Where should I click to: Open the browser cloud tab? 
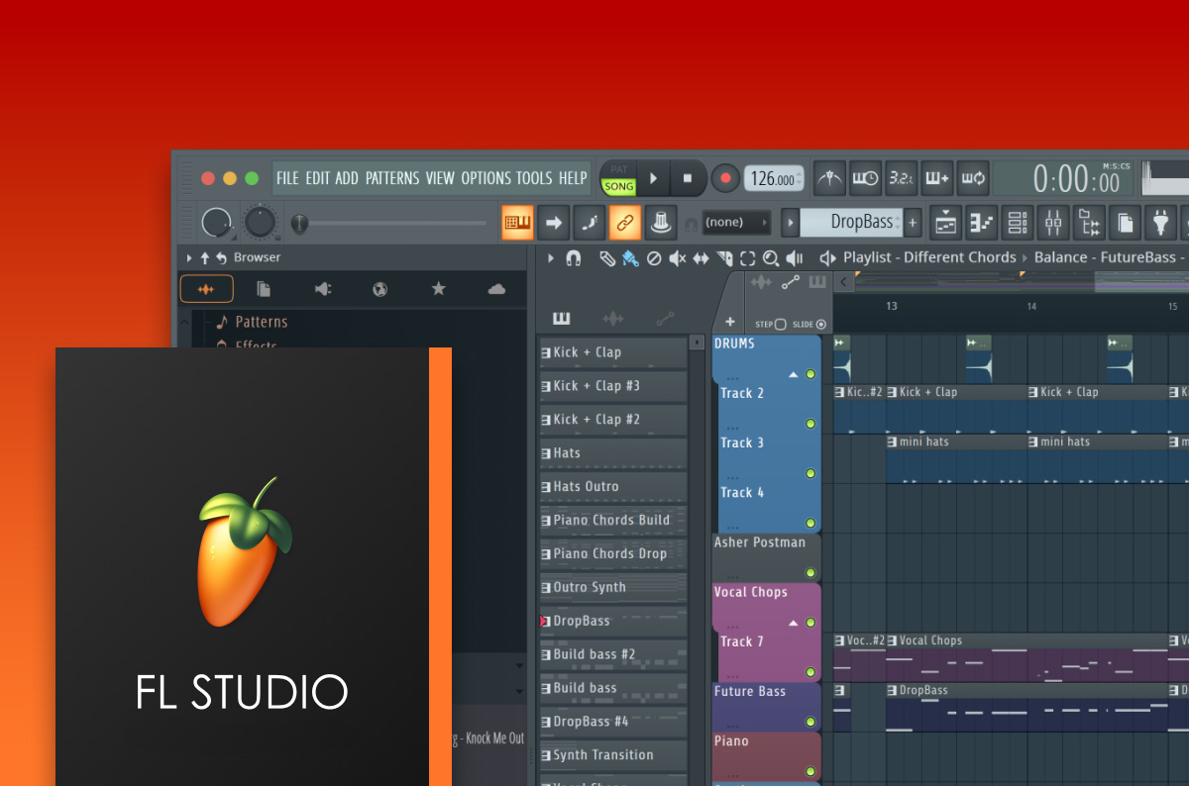(496, 289)
